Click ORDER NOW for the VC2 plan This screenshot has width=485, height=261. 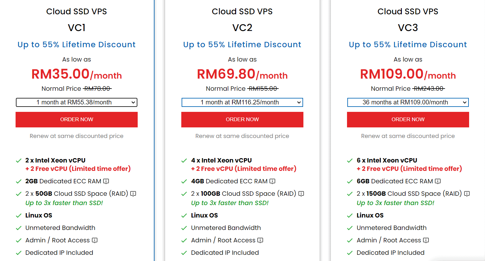pyautogui.click(x=242, y=119)
